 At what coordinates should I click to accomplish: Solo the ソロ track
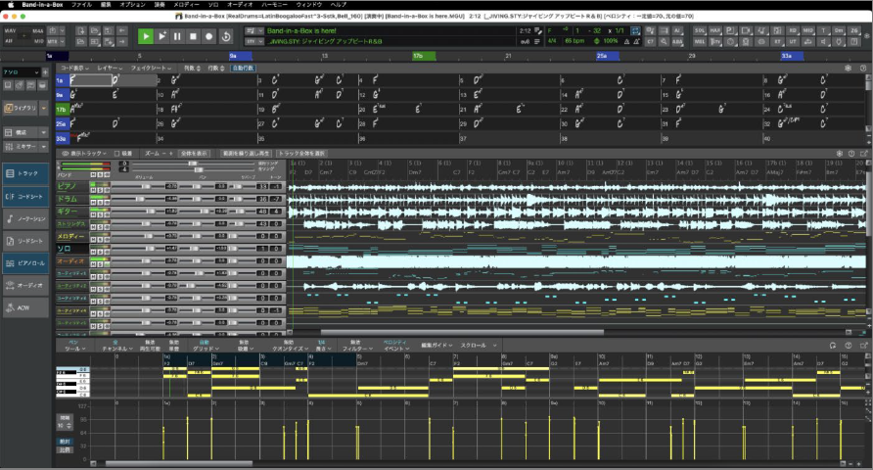coord(100,252)
